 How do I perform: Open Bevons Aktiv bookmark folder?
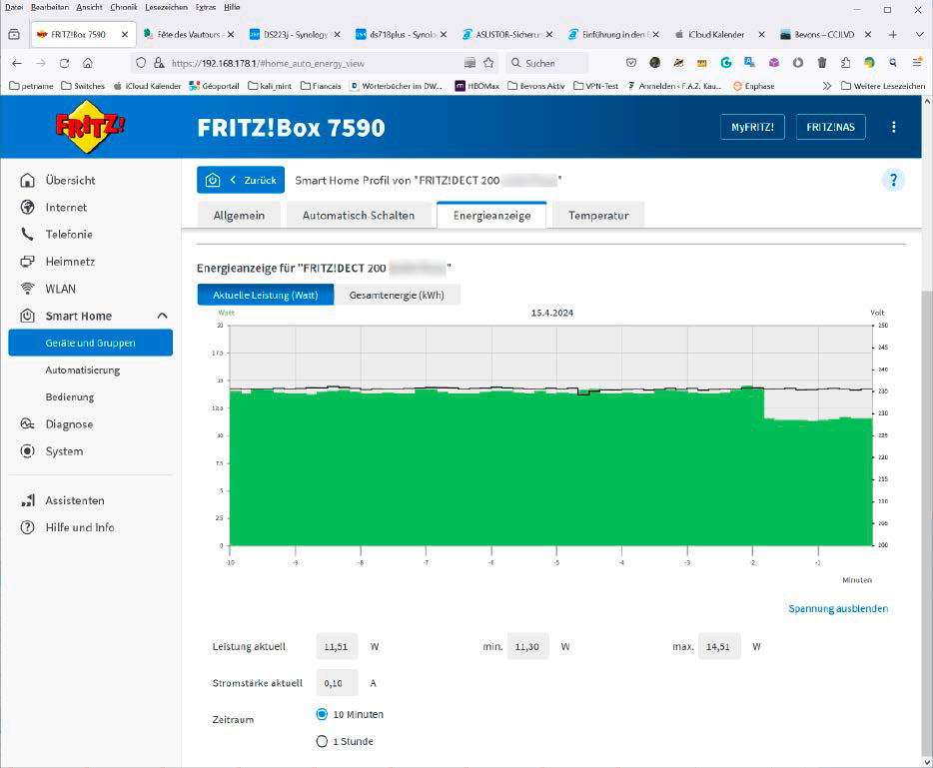click(x=536, y=86)
